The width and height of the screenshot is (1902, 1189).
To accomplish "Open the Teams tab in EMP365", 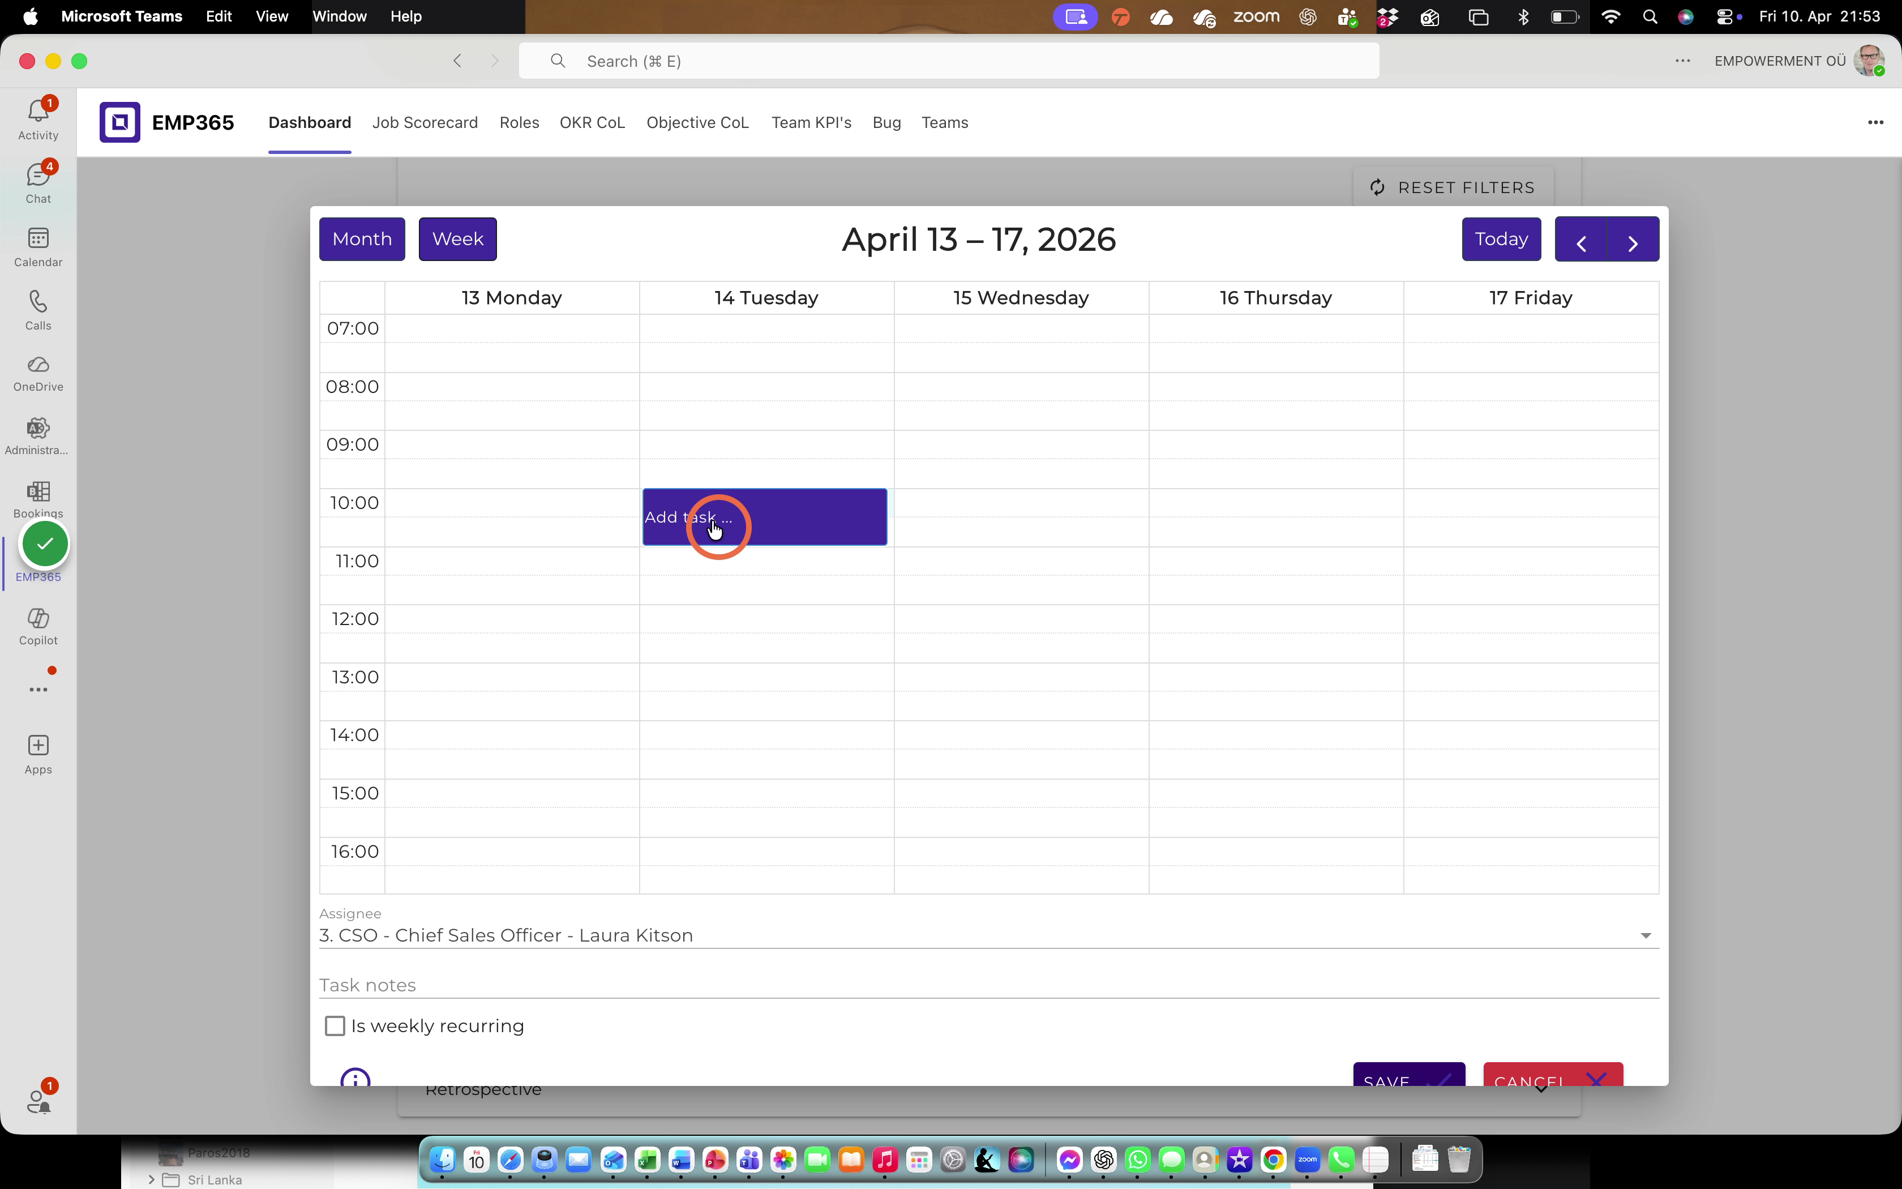I will [945, 123].
